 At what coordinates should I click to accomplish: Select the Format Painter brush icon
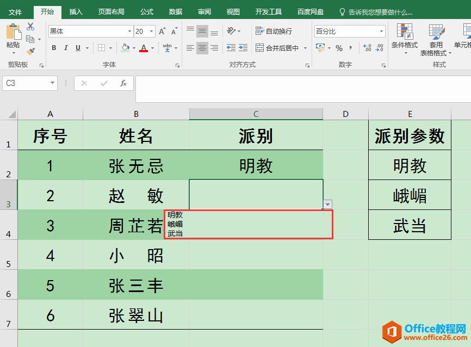[30, 51]
